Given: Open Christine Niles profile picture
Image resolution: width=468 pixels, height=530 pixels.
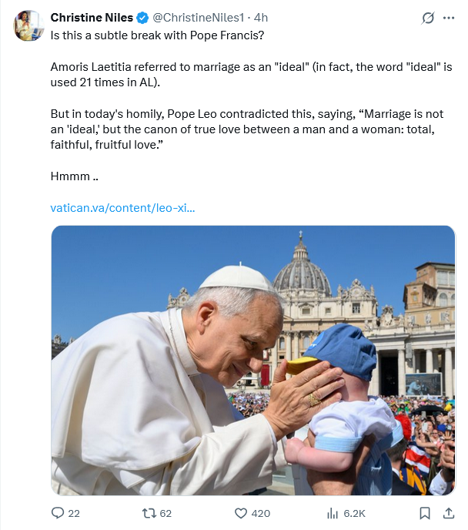Looking at the screenshot, I should (28, 25).
